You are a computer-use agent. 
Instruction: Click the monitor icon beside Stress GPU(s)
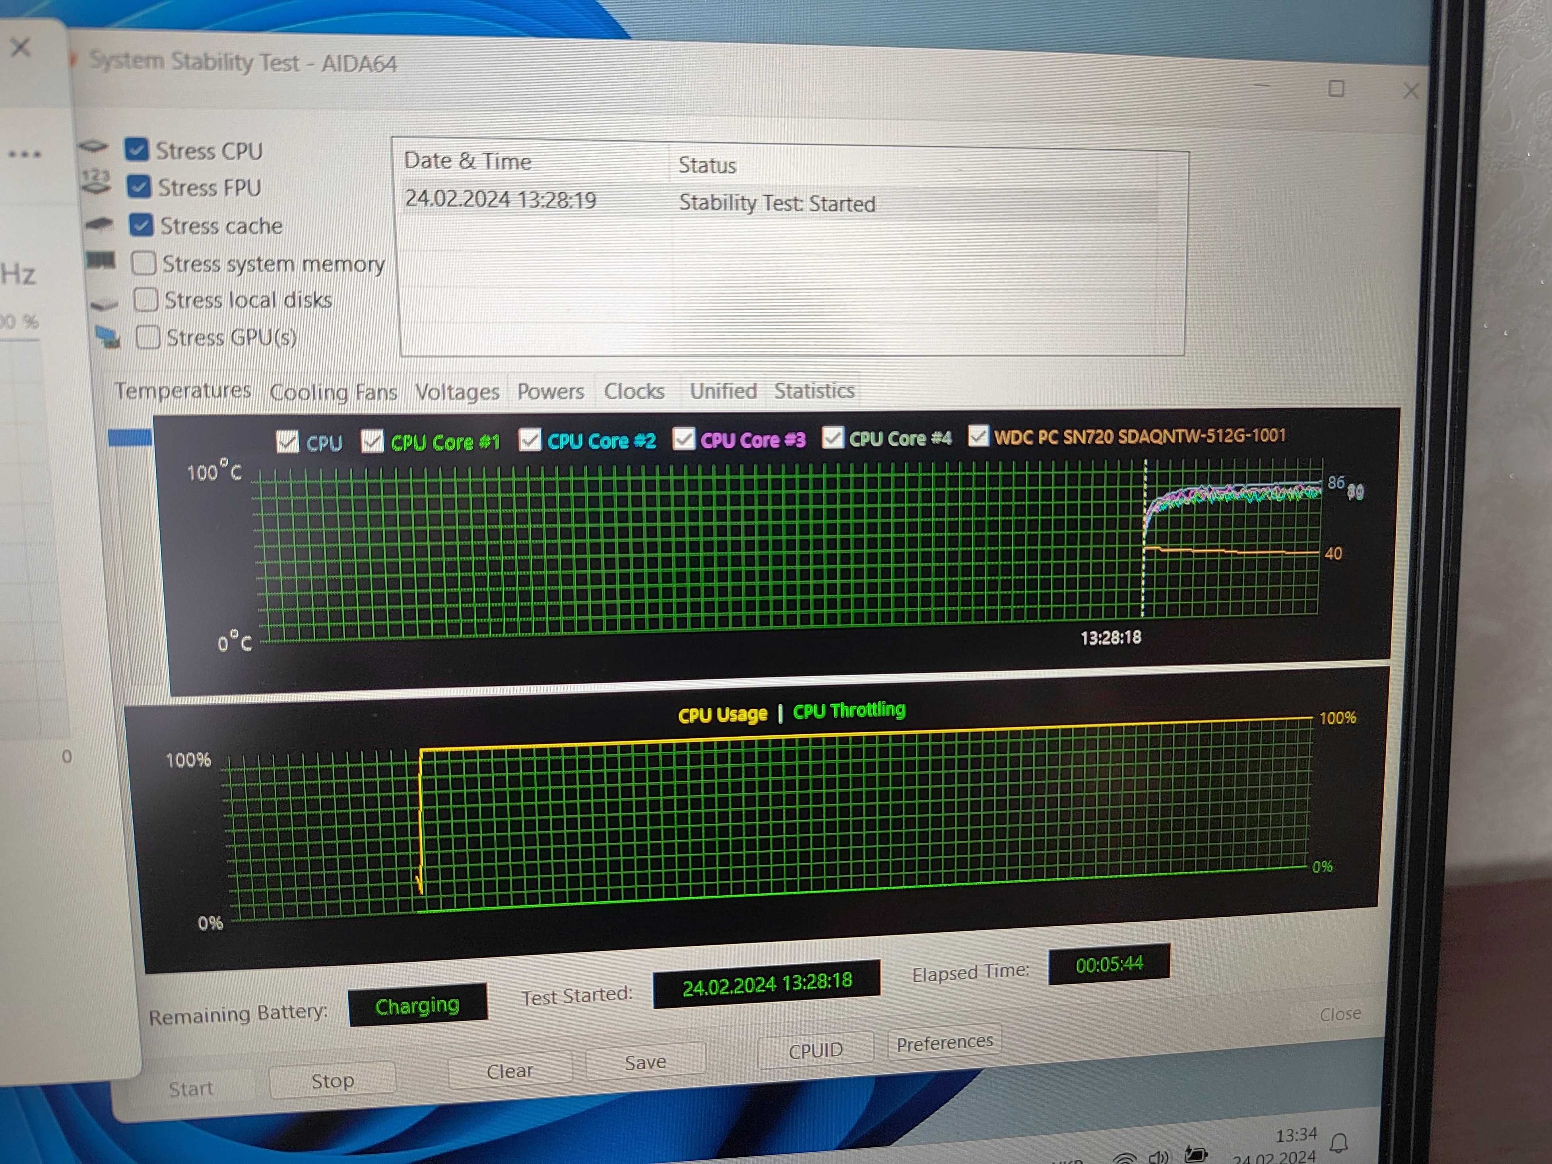click(x=108, y=338)
